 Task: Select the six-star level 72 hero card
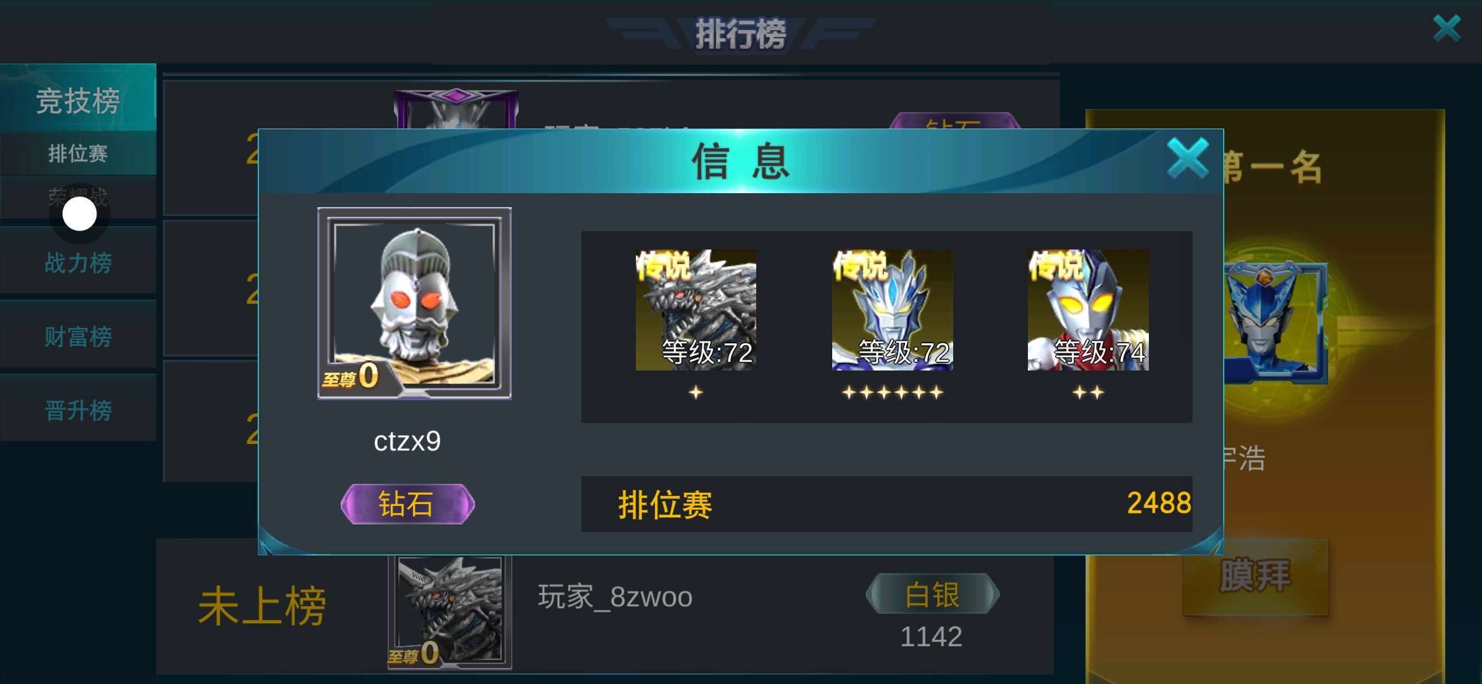pyautogui.click(x=892, y=310)
